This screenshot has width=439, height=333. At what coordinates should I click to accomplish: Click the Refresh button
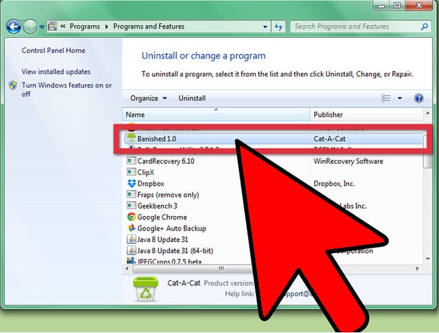pos(278,27)
